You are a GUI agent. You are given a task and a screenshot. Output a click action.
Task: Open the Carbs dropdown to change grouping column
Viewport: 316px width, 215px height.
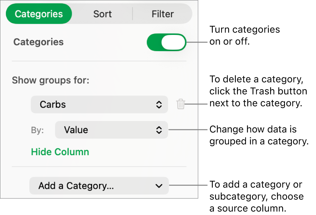pos(99,104)
